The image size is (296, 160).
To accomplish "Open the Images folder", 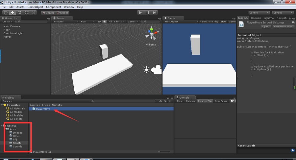I will tap(16, 133).
